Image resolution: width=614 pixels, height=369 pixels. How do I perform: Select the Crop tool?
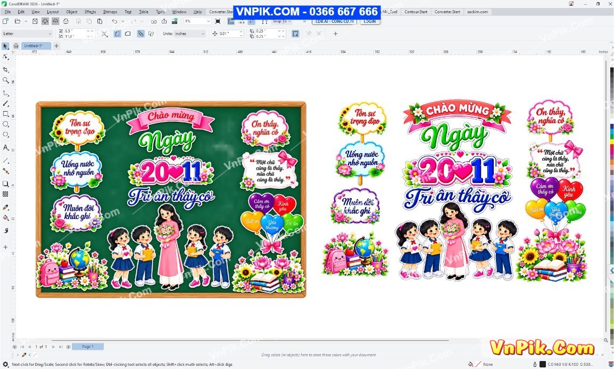(5, 70)
